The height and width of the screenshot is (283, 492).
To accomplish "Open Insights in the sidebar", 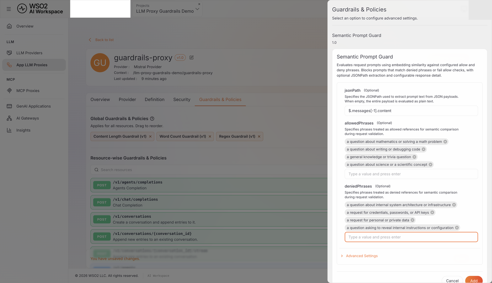I will pyautogui.click(x=34, y=130).
